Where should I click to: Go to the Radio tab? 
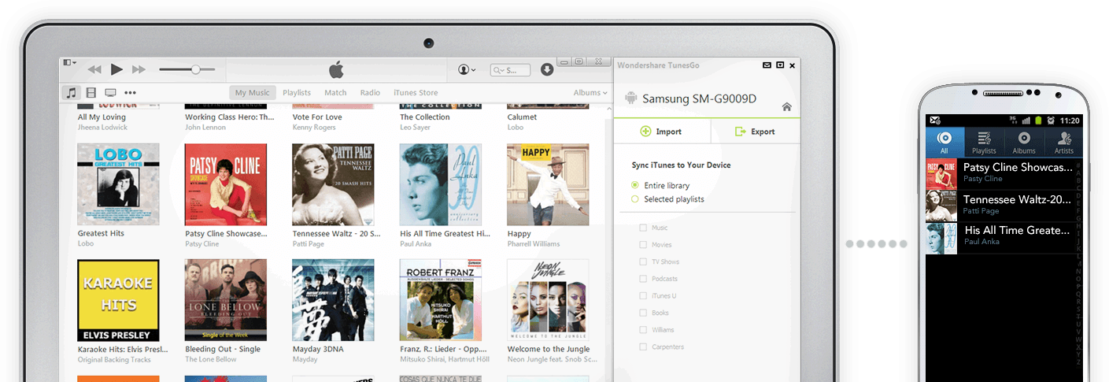click(370, 93)
